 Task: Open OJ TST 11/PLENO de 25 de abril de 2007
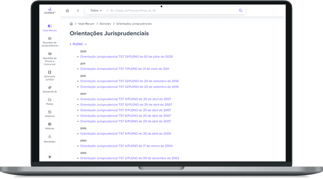tap(126, 99)
